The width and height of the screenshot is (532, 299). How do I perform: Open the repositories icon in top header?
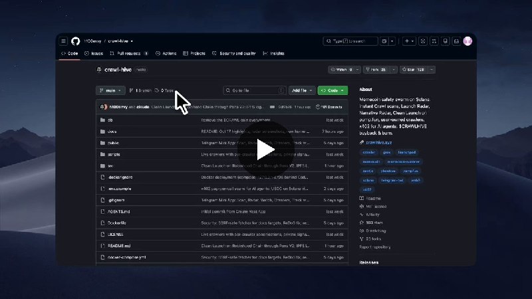[x=445, y=41]
